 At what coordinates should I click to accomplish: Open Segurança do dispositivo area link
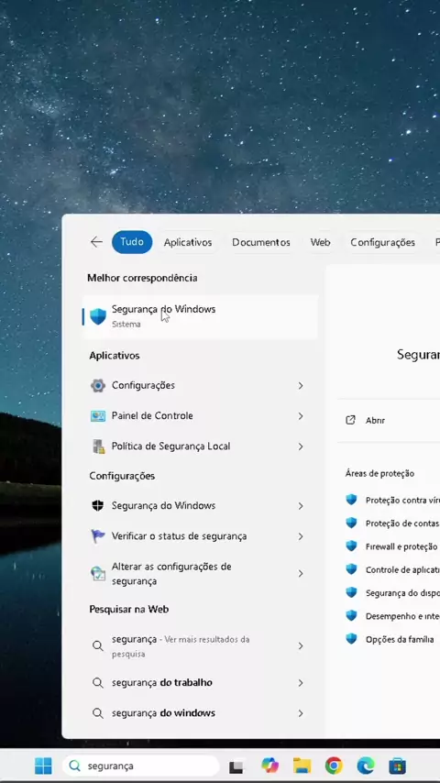tap(402, 593)
